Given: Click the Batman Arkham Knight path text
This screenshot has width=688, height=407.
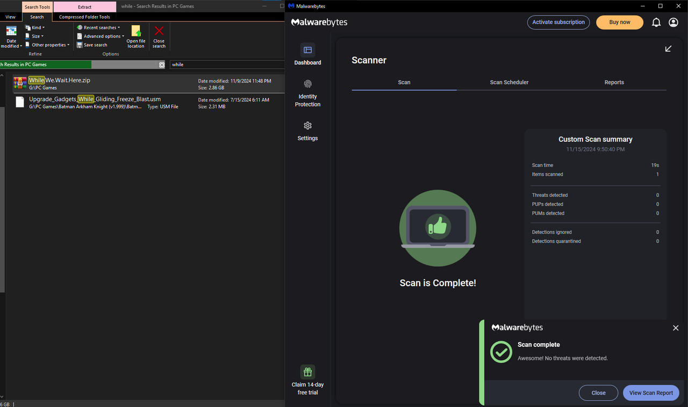Looking at the screenshot, I should point(85,106).
